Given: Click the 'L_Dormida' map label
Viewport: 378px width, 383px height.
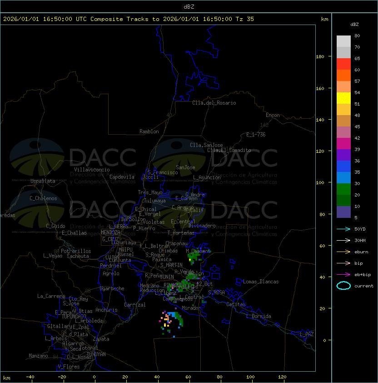Looking at the screenshot, I should click(259, 316).
